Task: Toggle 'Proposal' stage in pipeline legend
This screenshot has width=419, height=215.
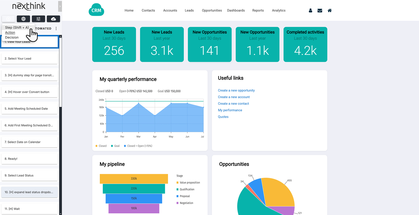Action: pyautogui.click(x=183, y=196)
